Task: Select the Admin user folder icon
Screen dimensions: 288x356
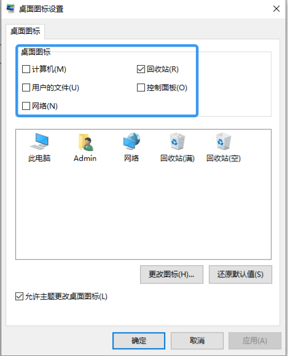Action: click(85, 142)
